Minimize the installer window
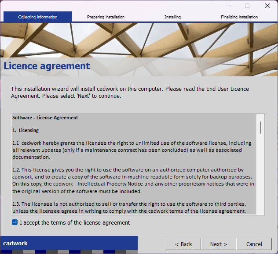Image resolution: width=278 pixels, height=254 pixels. click(227, 6)
